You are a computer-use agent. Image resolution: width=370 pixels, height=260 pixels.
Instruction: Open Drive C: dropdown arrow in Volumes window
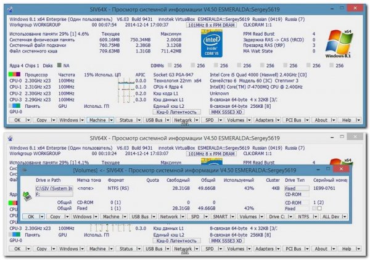click(x=290, y=216)
